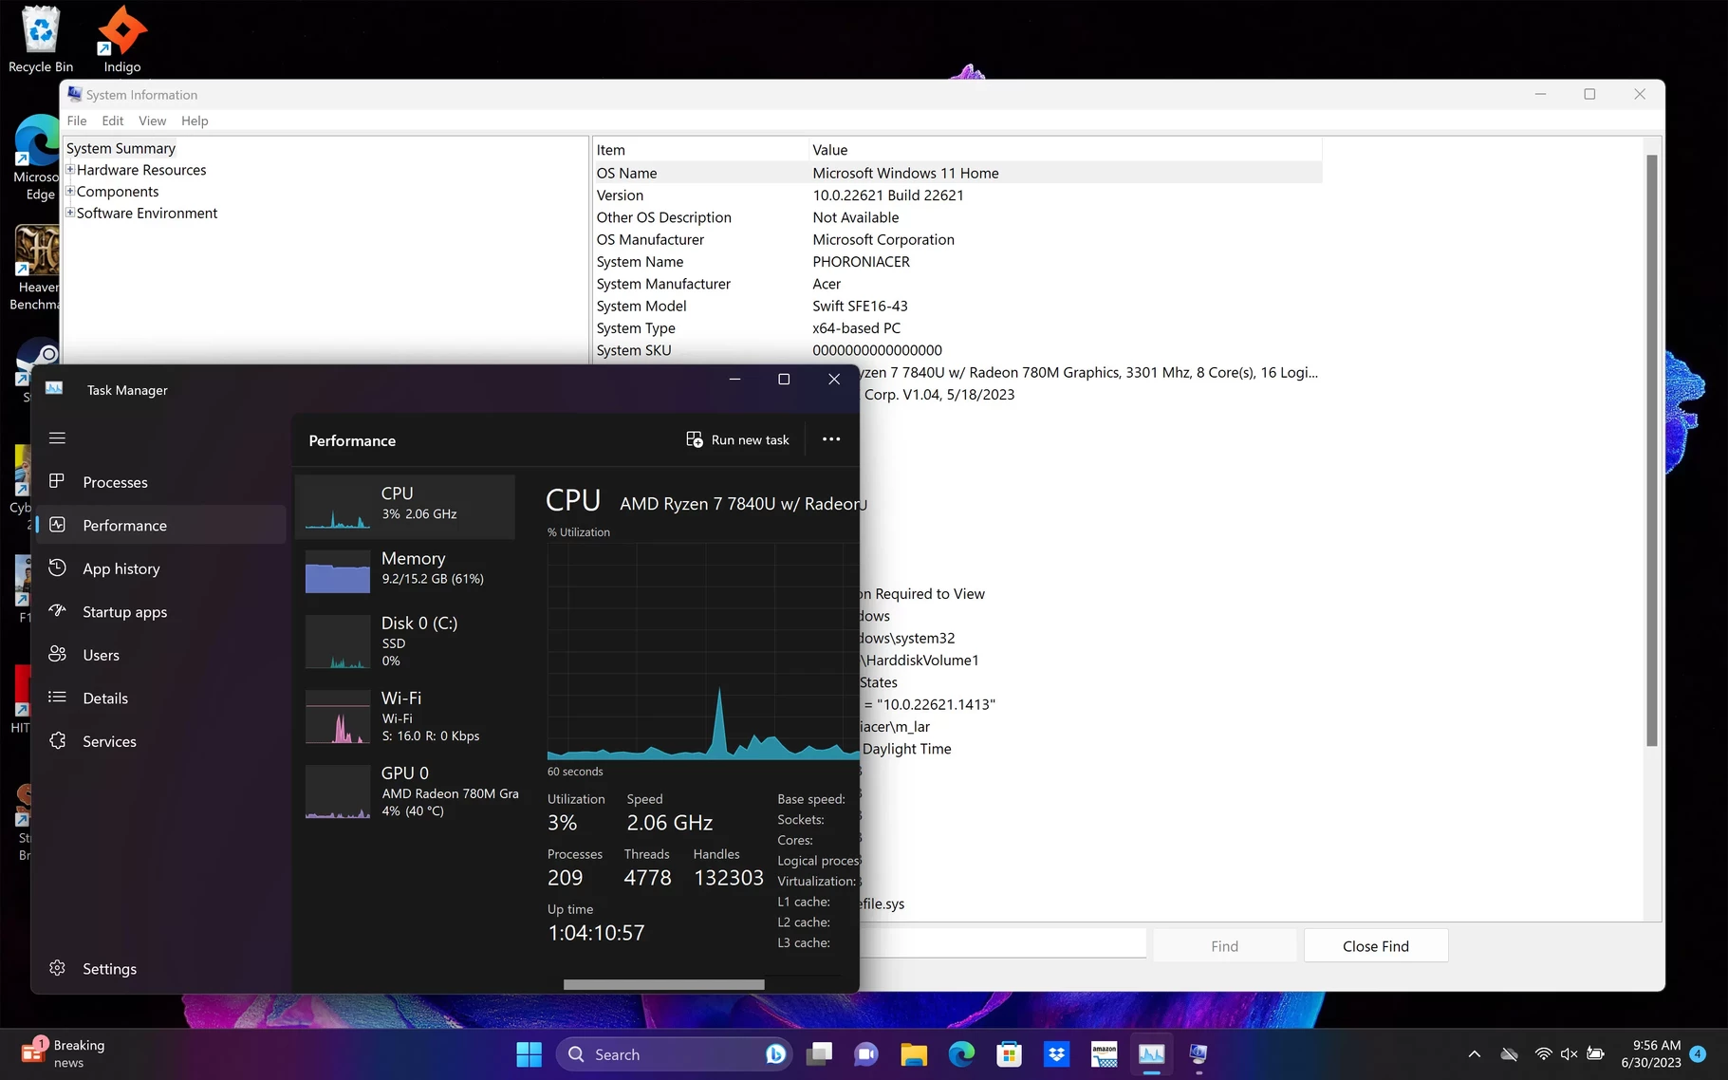This screenshot has height=1080, width=1728.
Task: Expand Software Environment tree node
Action: pos(70,213)
